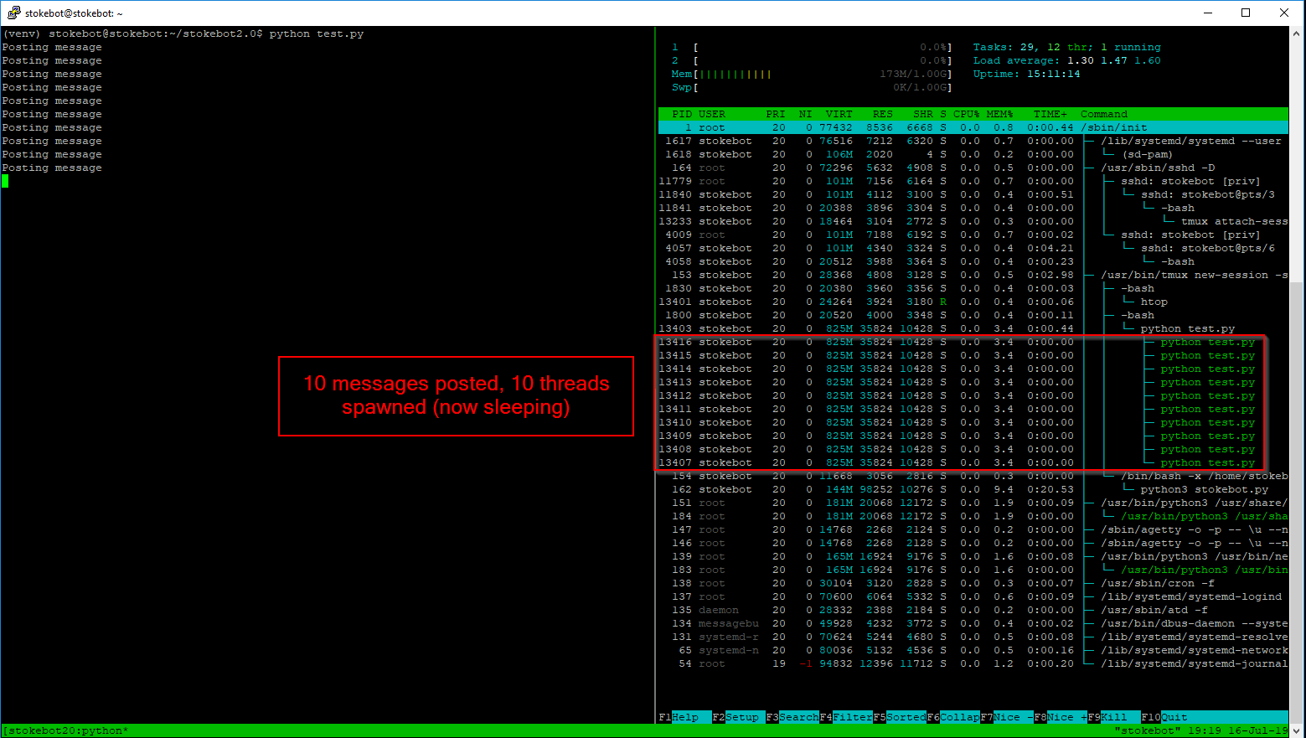Screen dimensions: 1306x738
Task: Select the (sd-pam) process row
Action: pos(973,154)
